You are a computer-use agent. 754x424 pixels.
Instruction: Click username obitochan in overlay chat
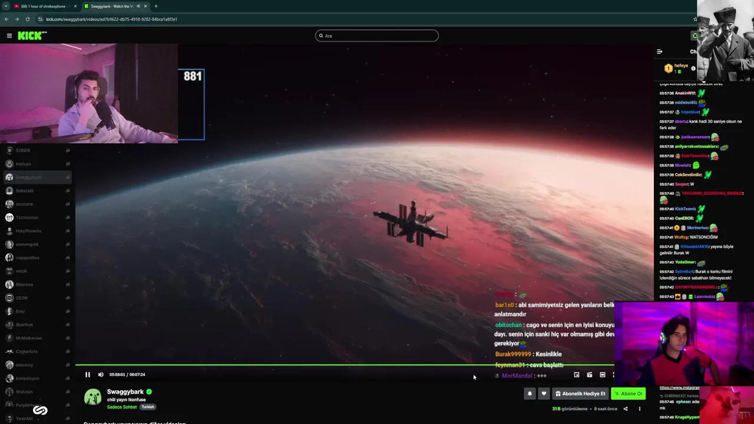(508, 325)
